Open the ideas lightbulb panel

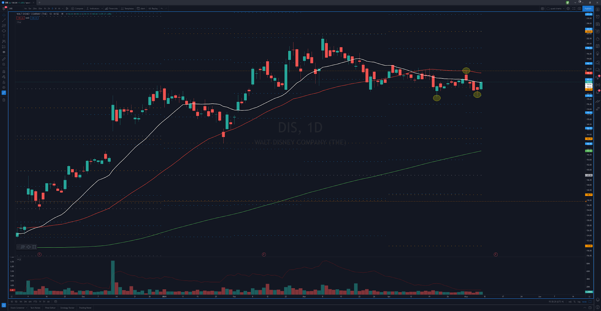click(x=598, y=53)
